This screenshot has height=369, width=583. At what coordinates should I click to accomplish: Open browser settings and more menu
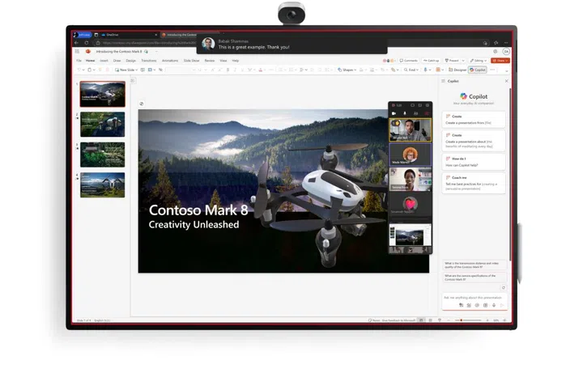(506, 43)
